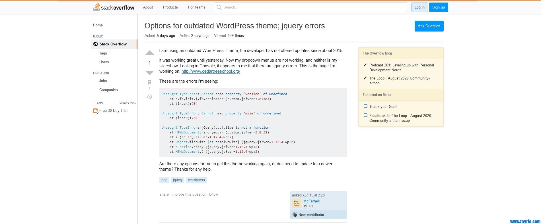Click the jquery tag

point(178,180)
